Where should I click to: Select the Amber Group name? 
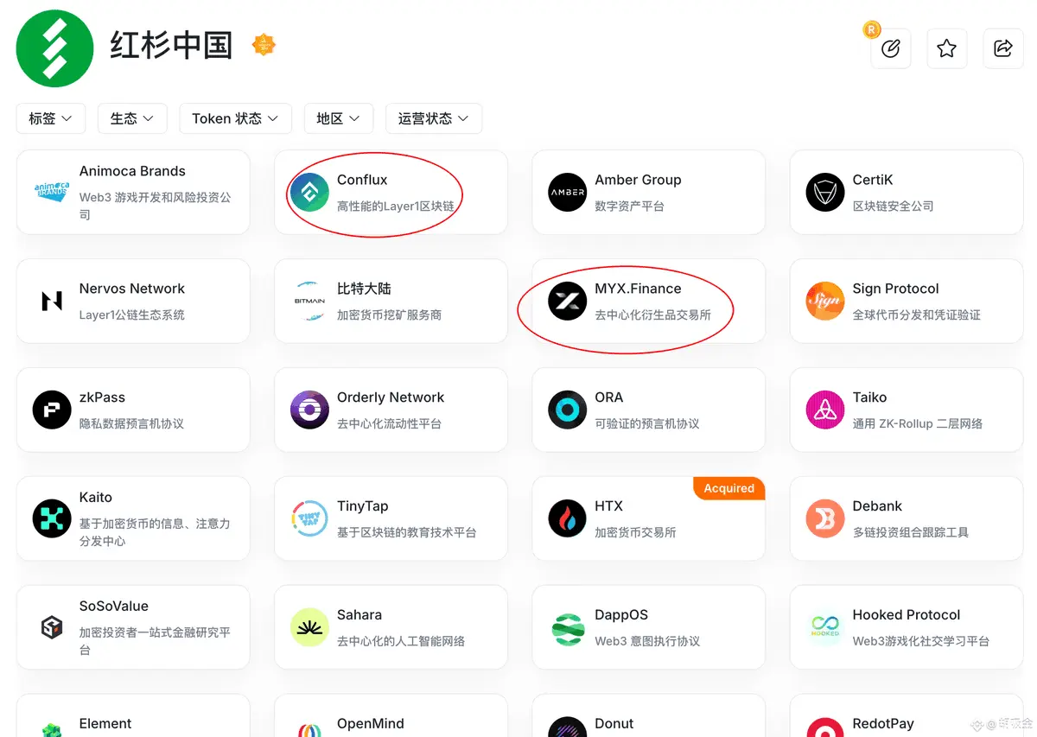tap(638, 180)
